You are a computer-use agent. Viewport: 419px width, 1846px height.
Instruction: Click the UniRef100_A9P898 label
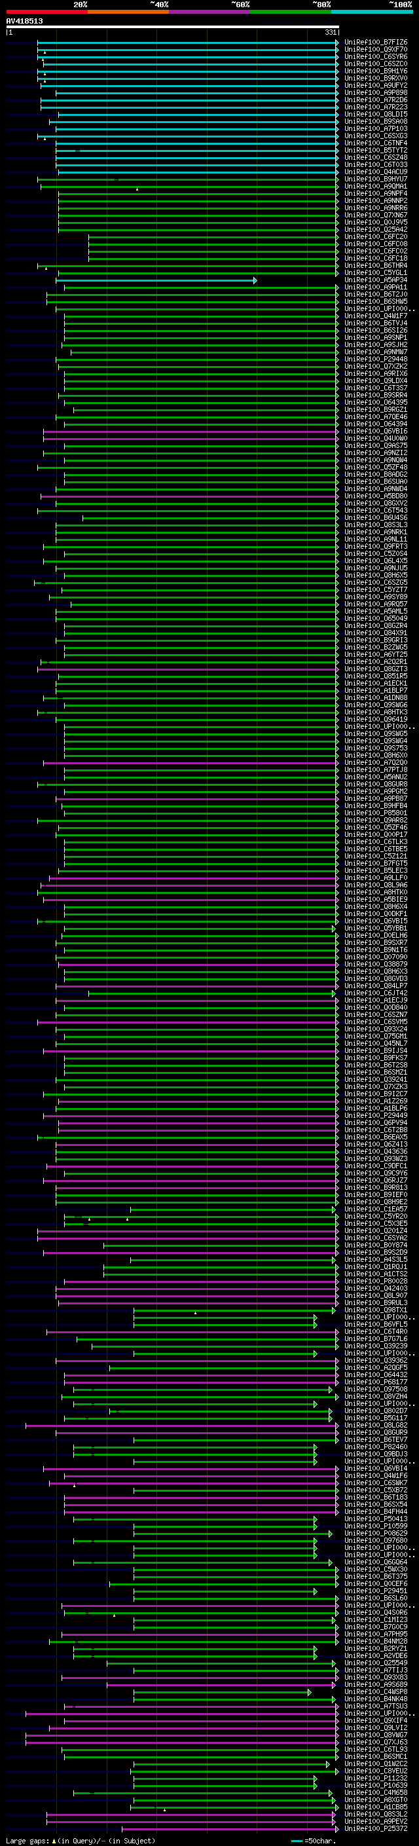point(375,92)
